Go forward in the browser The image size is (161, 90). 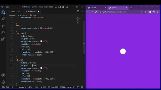tap(92, 12)
